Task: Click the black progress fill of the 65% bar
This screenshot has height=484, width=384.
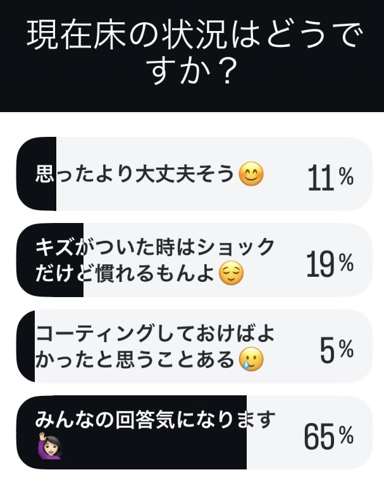Action: tap(132, 433)
